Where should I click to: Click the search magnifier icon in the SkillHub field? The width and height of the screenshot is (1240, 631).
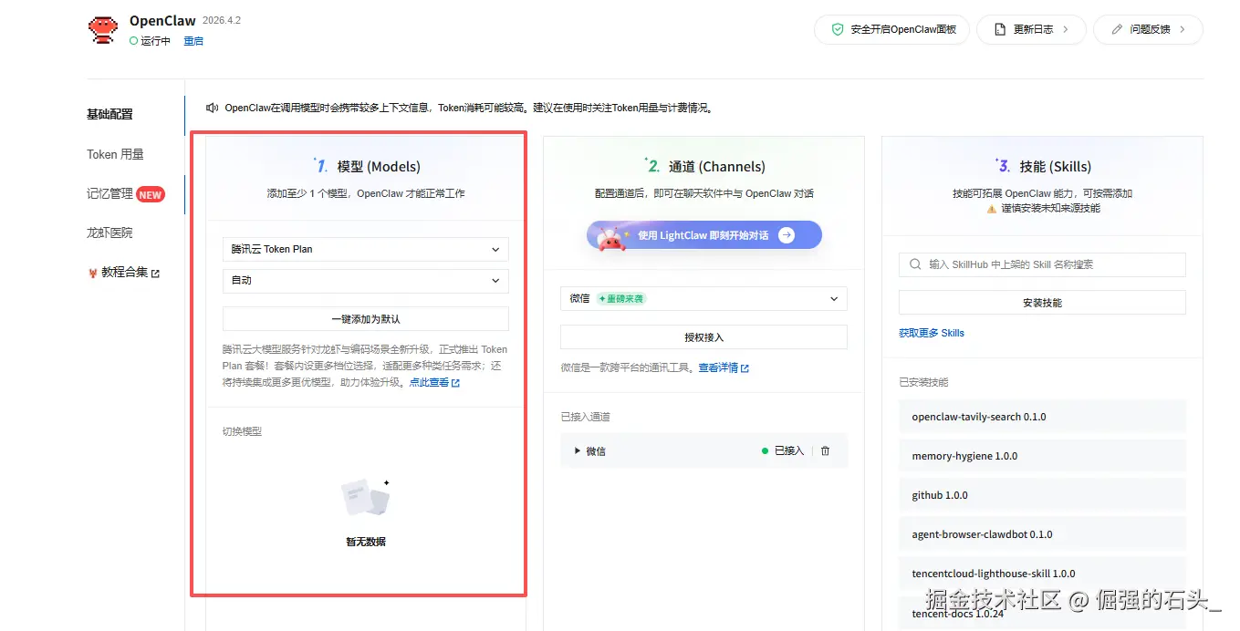click(x=915, y=264)
